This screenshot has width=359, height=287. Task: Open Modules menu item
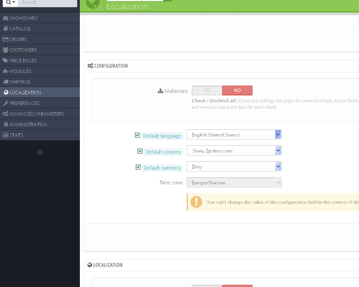[x=40, y=71]
